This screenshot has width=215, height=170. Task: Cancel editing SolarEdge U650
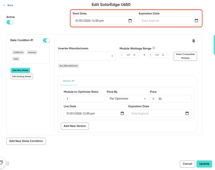coord(187,164)
